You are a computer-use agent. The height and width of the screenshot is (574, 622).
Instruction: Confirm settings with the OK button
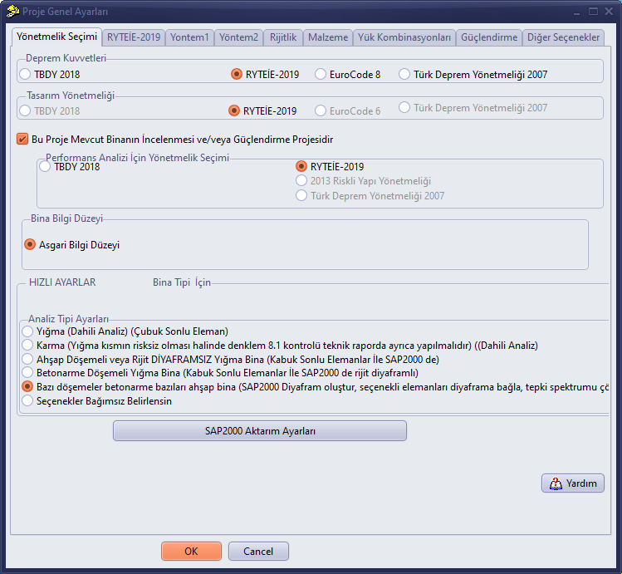click(191, 551)
